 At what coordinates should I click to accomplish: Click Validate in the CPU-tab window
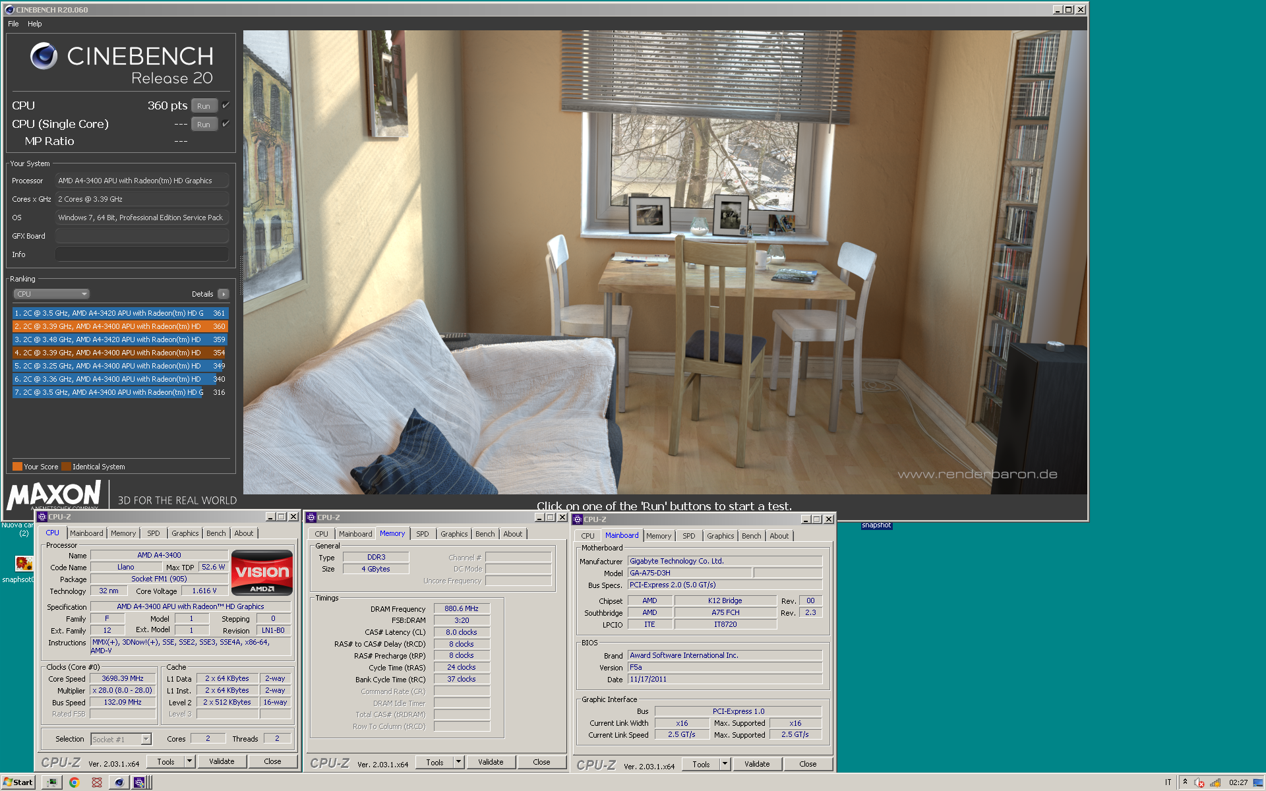[x=222, y=761]
